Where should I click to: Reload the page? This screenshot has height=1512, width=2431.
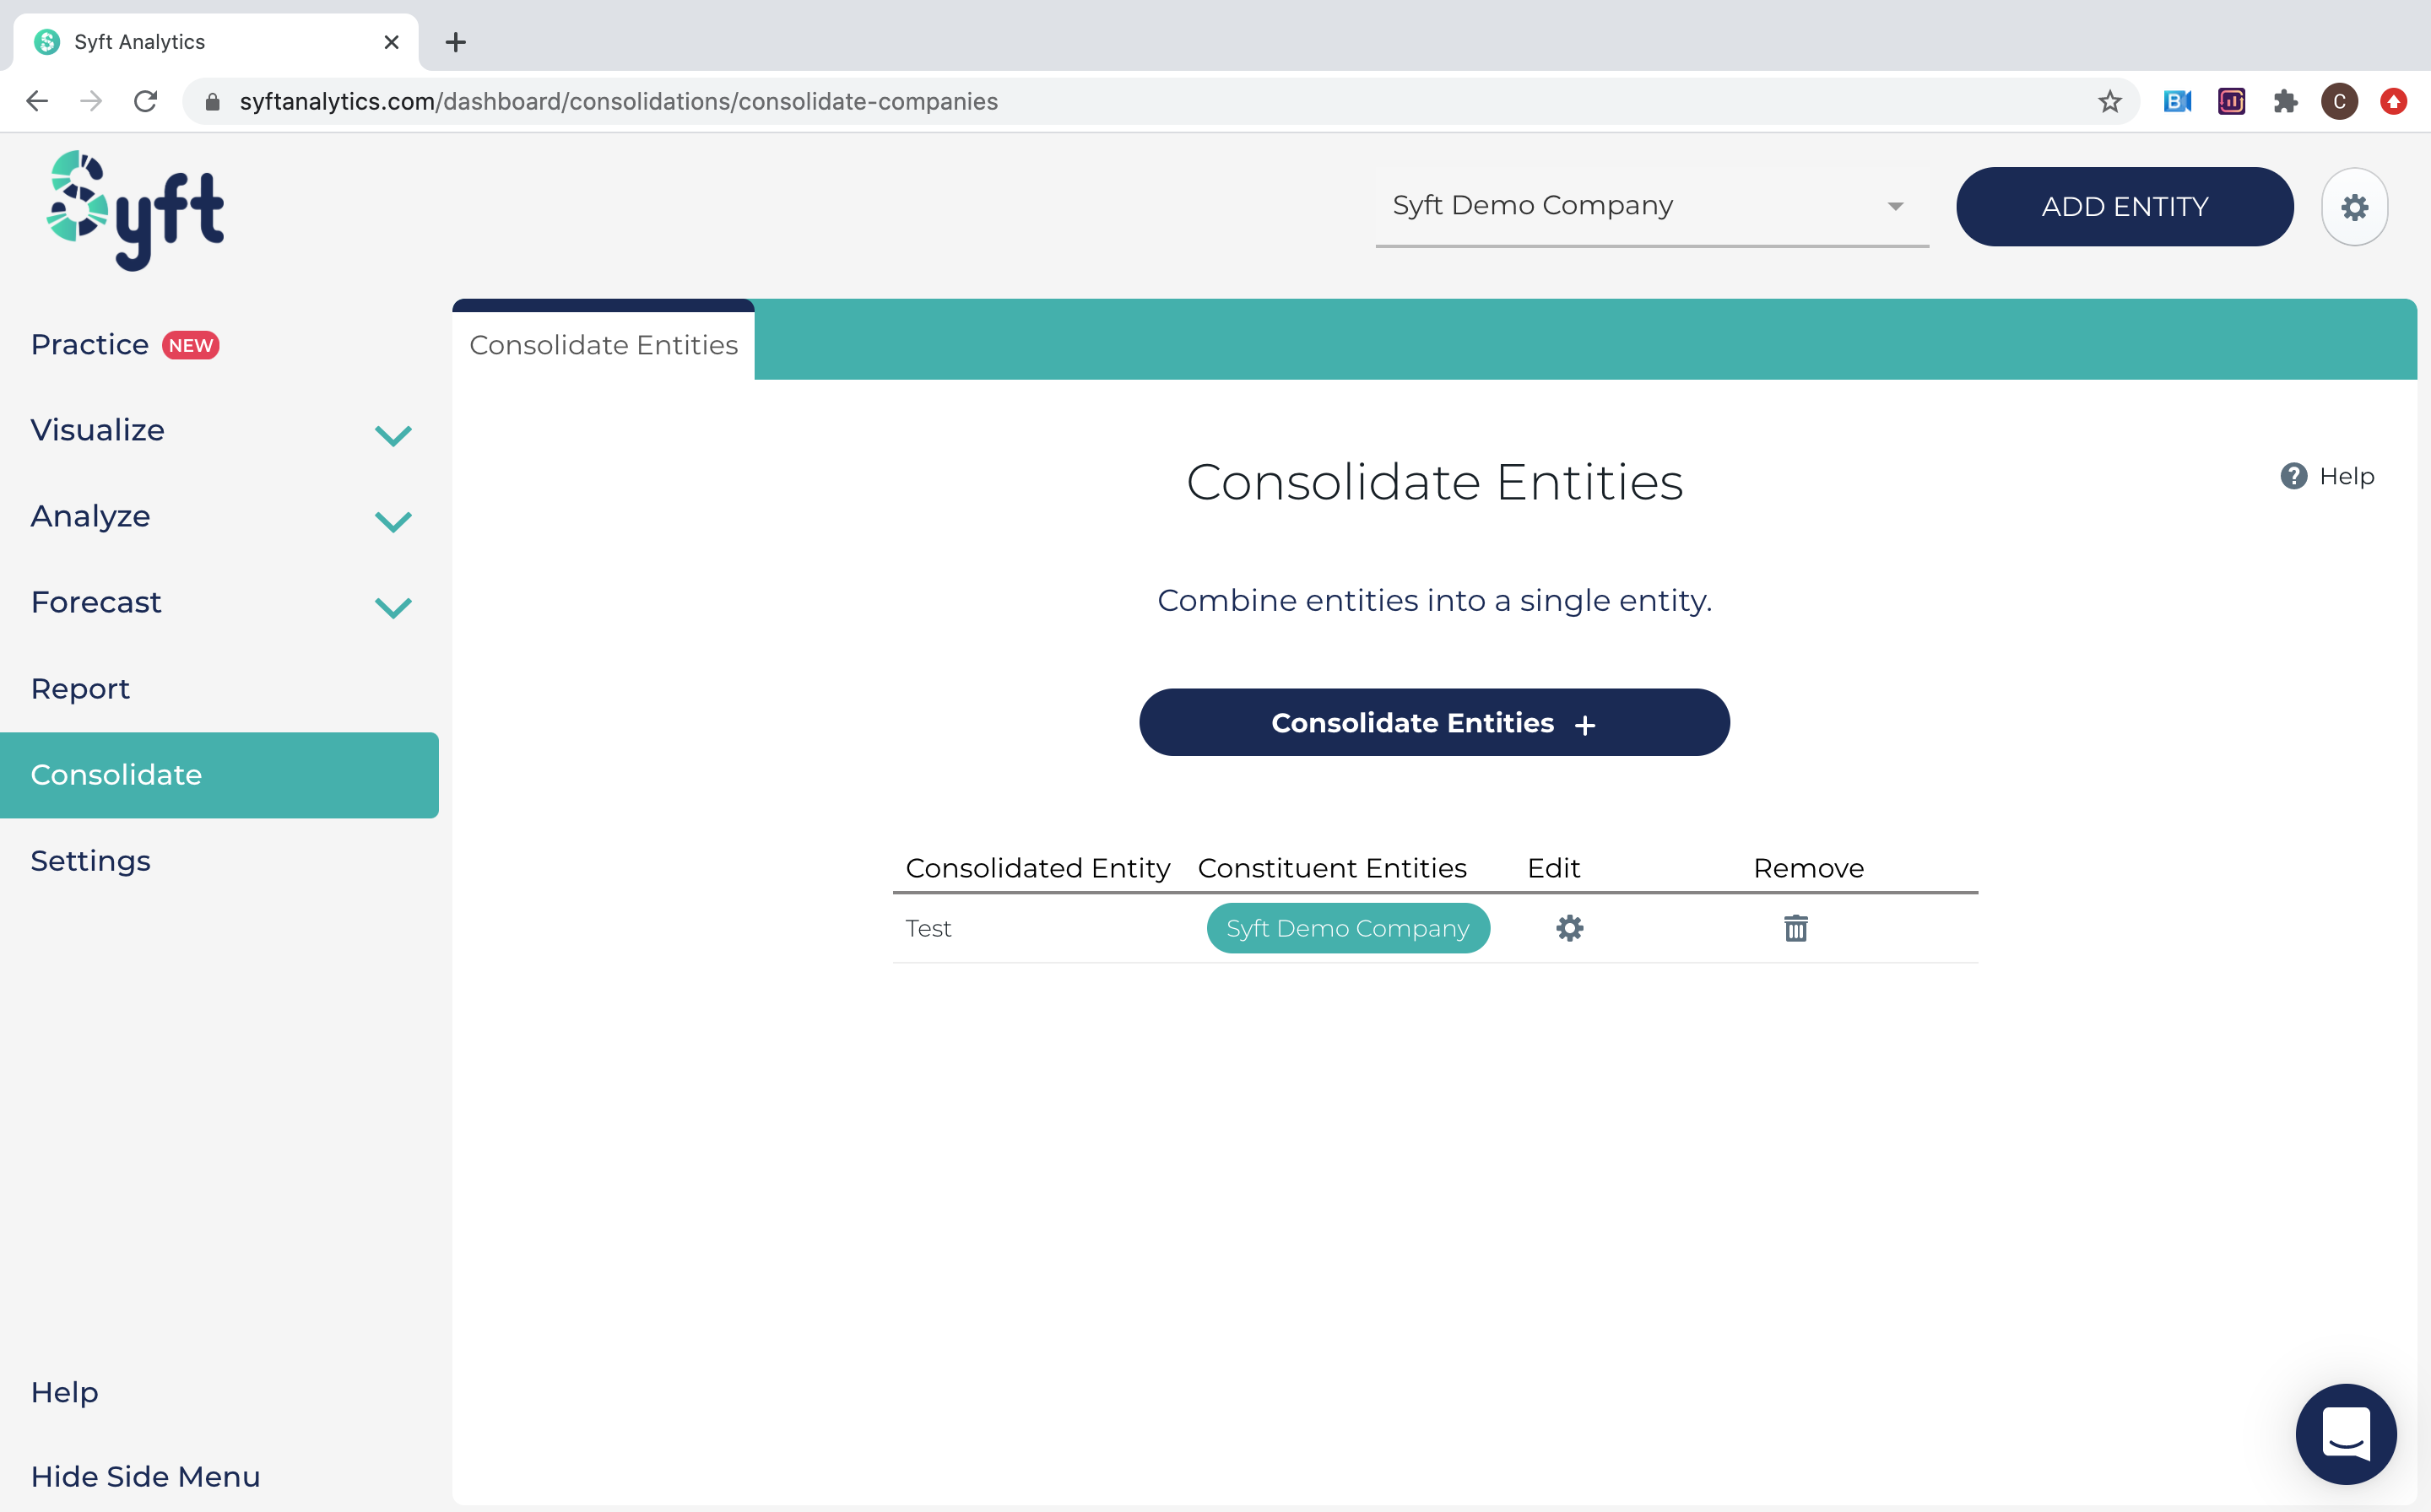(x=146, y=101)
